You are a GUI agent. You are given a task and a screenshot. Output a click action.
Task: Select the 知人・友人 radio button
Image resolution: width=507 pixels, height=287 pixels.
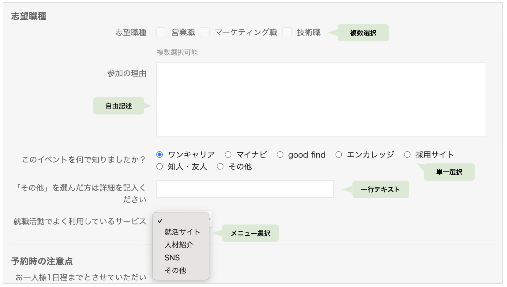[160, 166]
